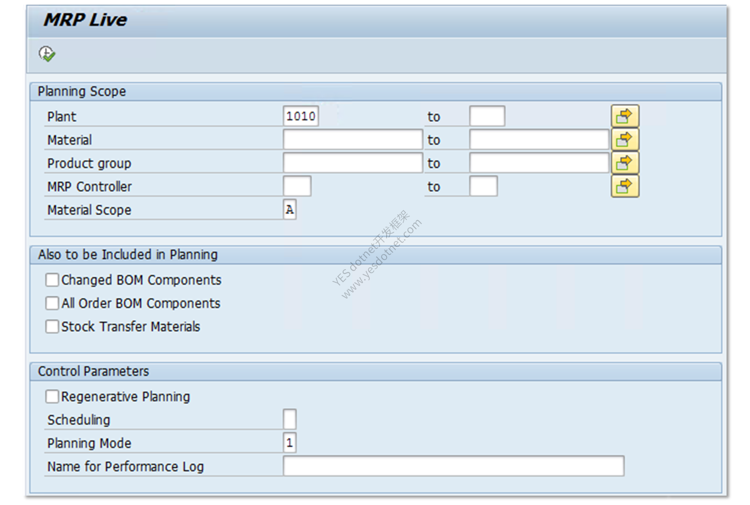This screenshot has height=505, width=750.
Task: Select the Control Parameters group header
Action: (x=375, y=371)
